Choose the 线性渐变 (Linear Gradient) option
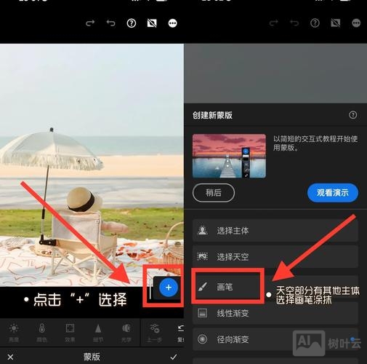The height and width of the screenshot is (364, 367). click(x=275, y=313)
